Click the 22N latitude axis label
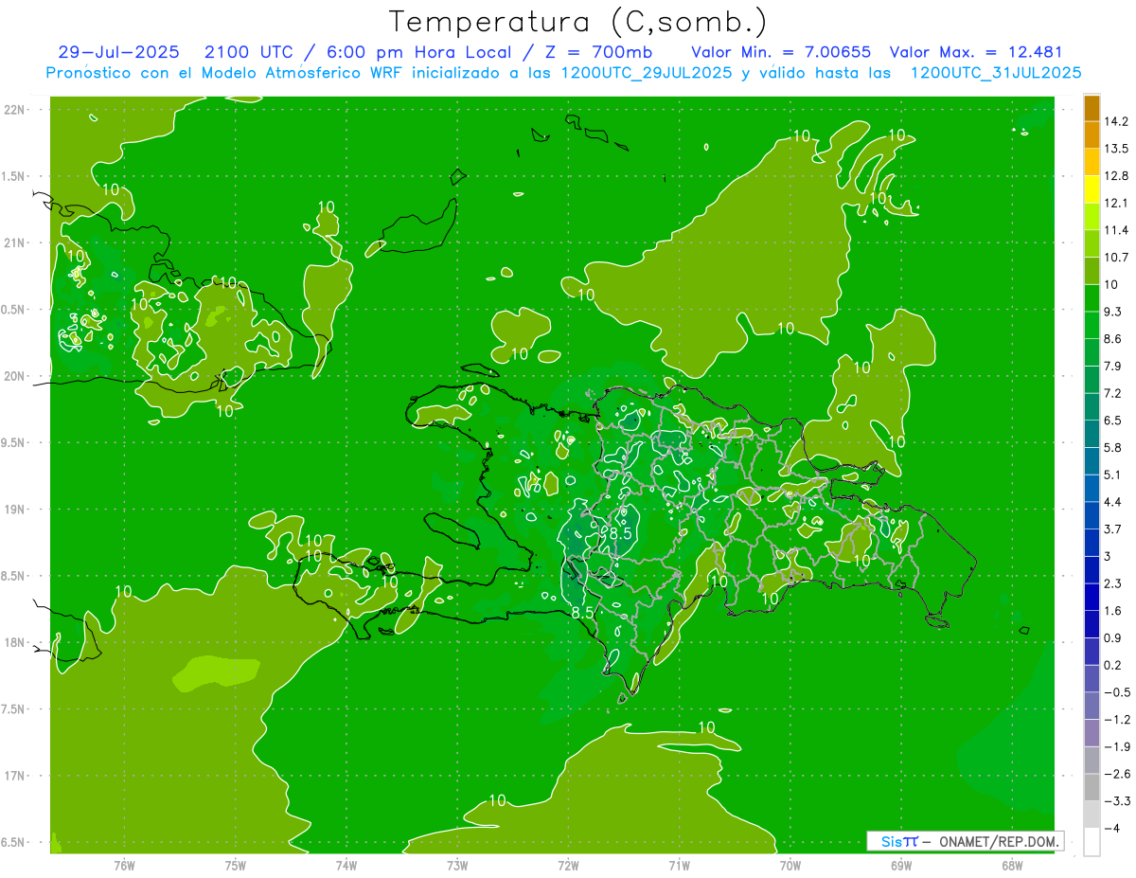Screen dimensions: 1136x878 (x=15, y=110)
